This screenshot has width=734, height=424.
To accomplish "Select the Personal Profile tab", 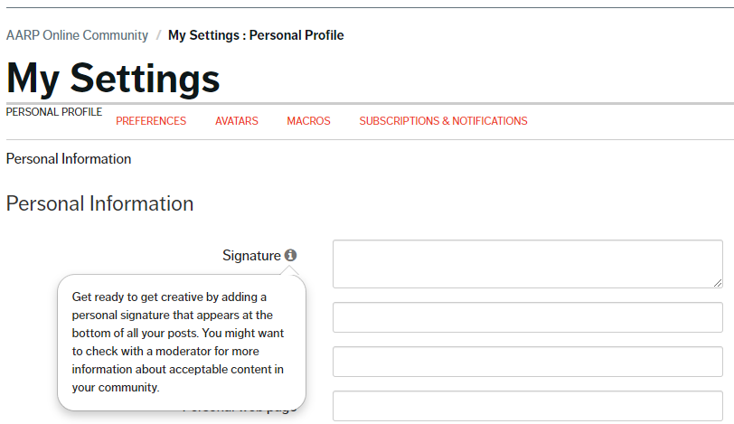I will (54, 112).
